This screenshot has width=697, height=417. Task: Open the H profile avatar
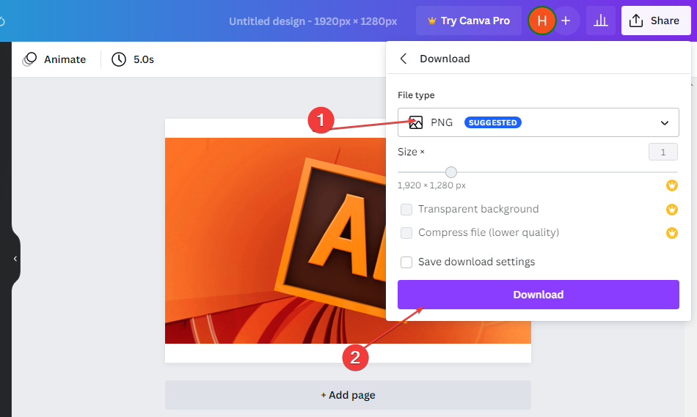coord(542,21)
